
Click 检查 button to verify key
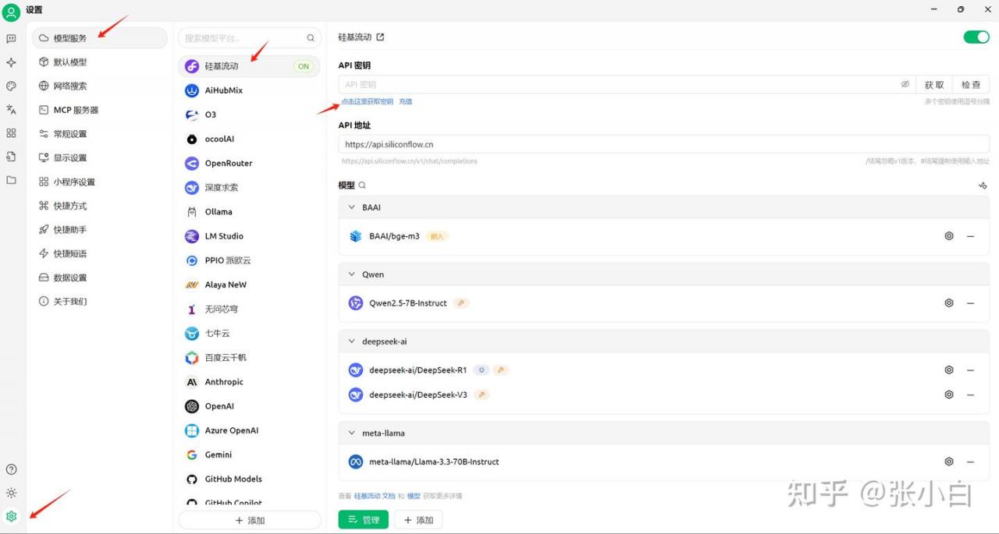tap(971, 84)
